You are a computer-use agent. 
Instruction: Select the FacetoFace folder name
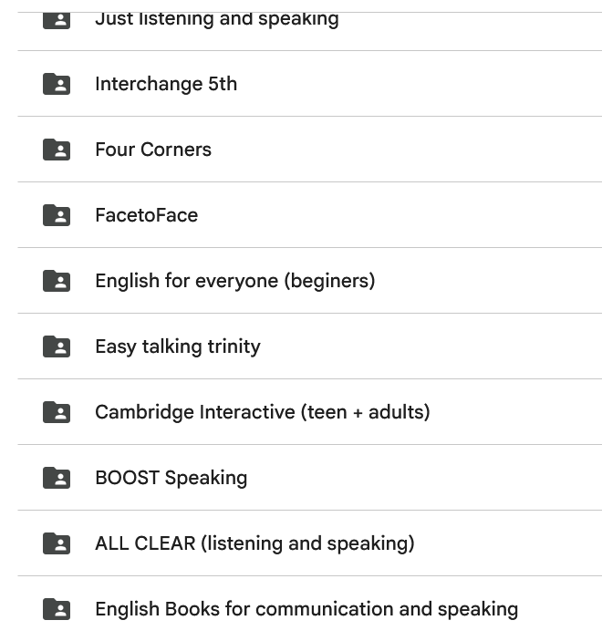tap(146, 215)
